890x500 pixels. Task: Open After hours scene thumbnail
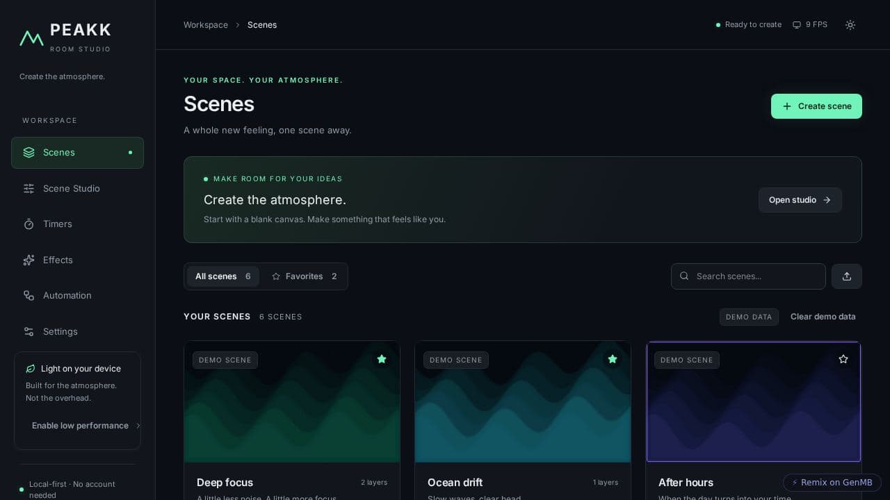[754, 401]
